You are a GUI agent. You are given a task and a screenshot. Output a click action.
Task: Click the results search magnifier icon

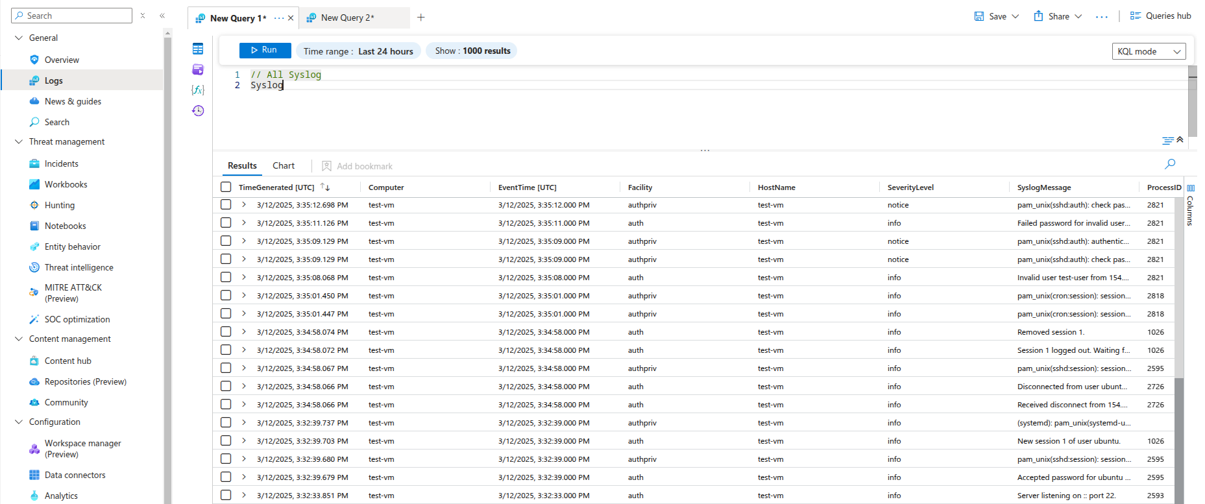pos(1170,164)
